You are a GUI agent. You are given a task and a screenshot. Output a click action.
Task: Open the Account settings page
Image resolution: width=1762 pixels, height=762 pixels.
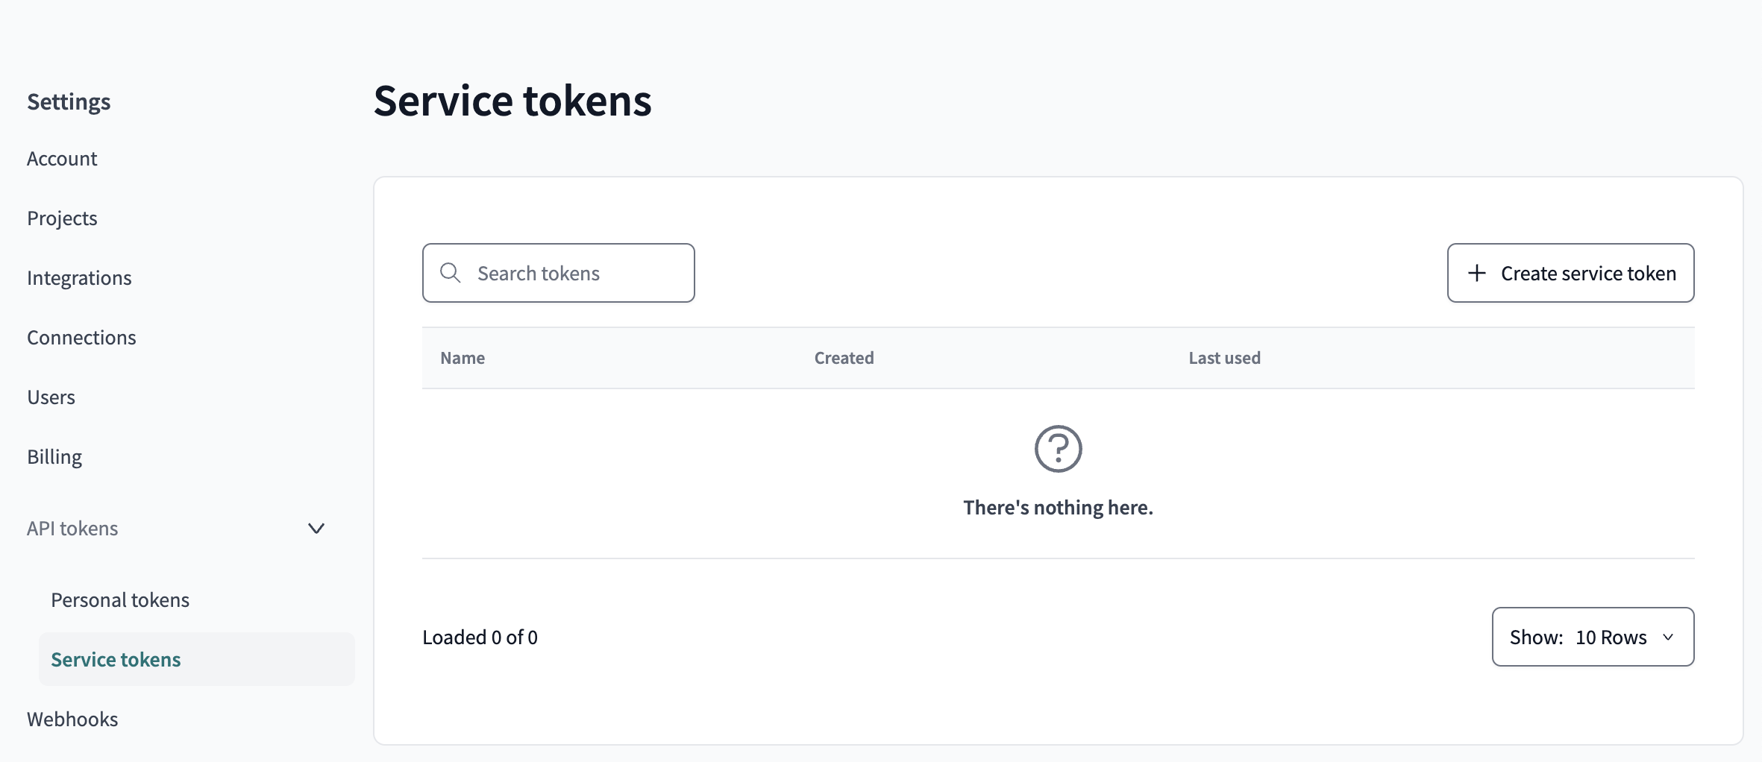pyautogui.click(x=62, y=158)
